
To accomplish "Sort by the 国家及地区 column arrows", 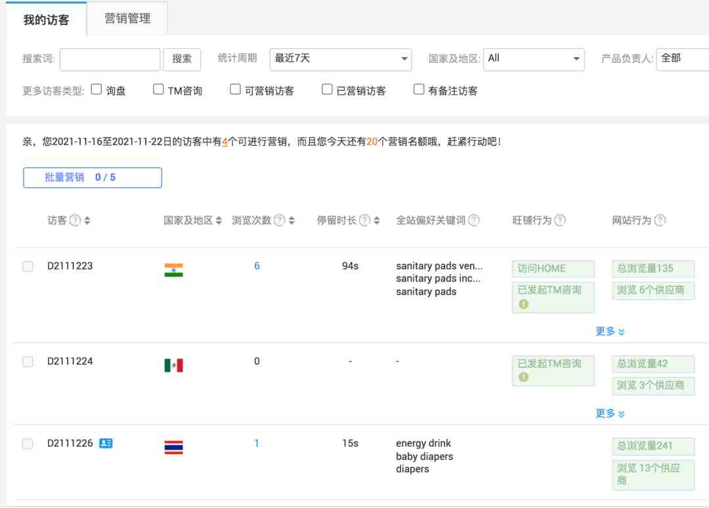I will (x=219, y=221).
